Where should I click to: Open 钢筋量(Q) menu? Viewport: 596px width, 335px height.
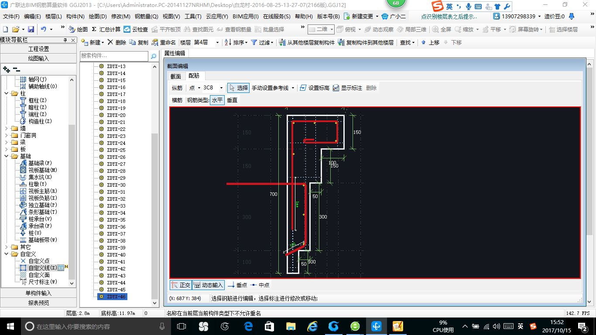146,16
